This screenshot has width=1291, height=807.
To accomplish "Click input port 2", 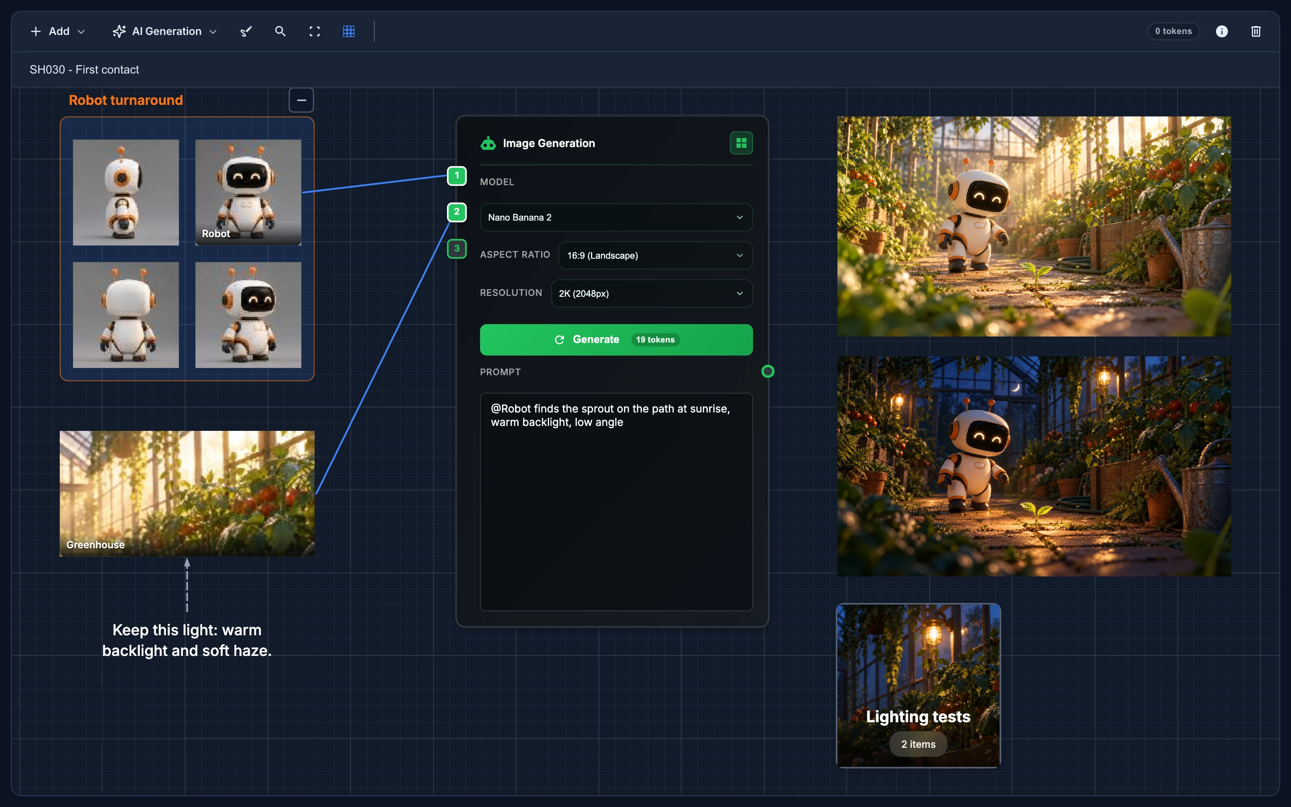I will pyautogui.click(x=457, y=212).
